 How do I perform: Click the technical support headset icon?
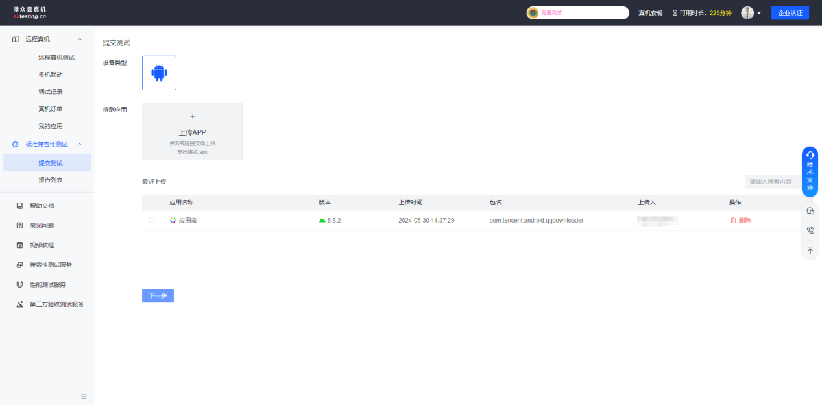[810, 155]
